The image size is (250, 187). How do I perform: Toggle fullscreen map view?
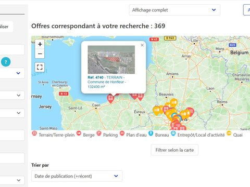[40, 67]
